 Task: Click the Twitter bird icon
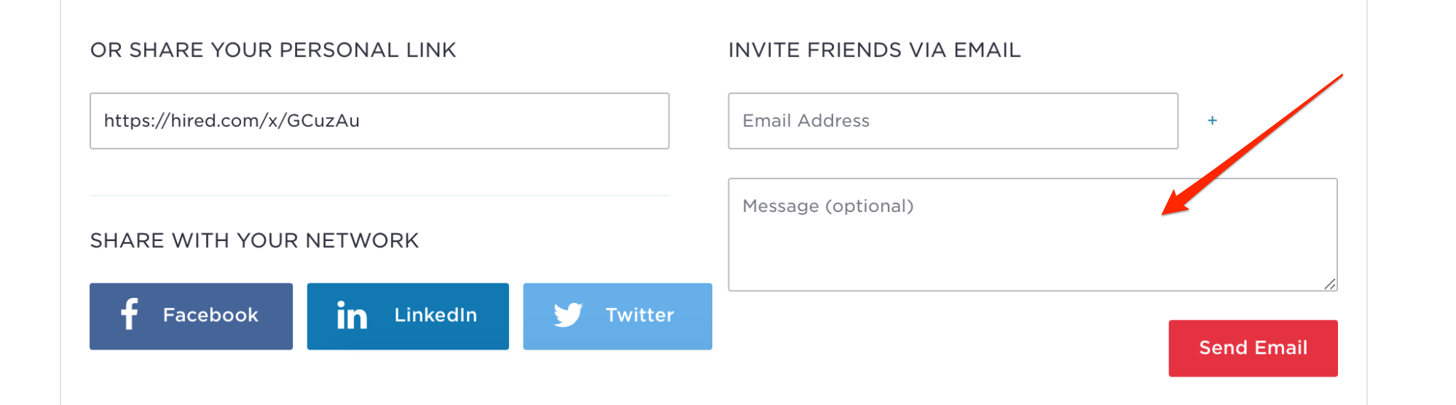pos(568,315)
